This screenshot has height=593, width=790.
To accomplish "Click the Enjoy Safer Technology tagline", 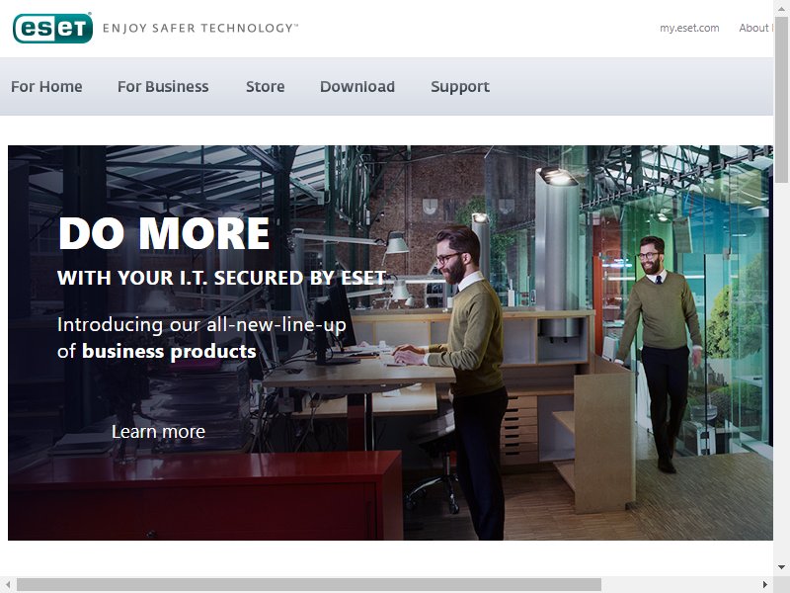I will pyautogui.click(x=200, y=29).
